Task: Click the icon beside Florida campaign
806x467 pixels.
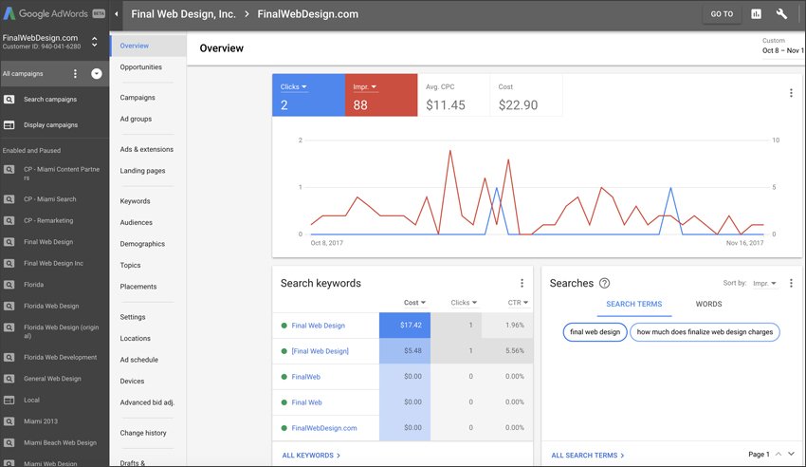Action: (9, 285)
